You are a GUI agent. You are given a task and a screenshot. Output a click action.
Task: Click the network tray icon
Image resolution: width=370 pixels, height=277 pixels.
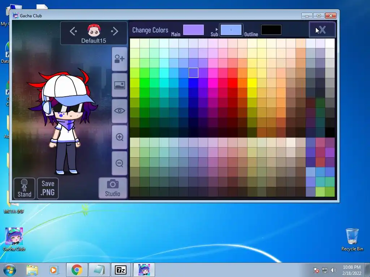[x=325, y=270]
